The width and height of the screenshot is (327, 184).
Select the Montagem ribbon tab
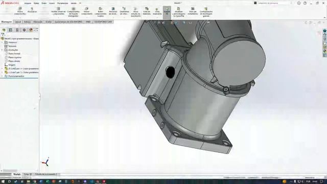pos(7,21)
